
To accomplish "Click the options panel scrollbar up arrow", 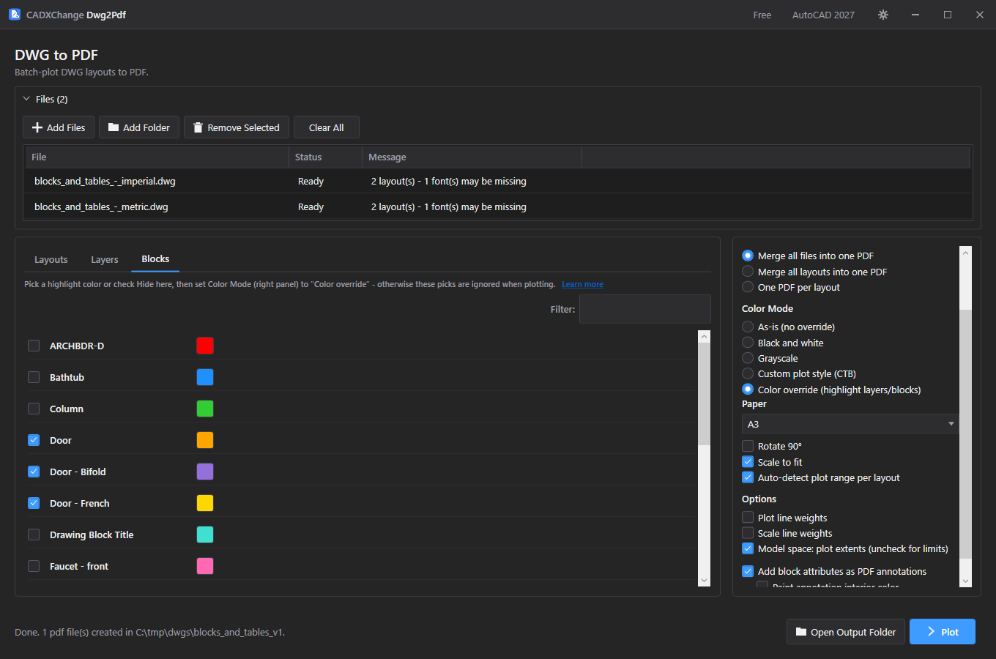I will (965, 253).
